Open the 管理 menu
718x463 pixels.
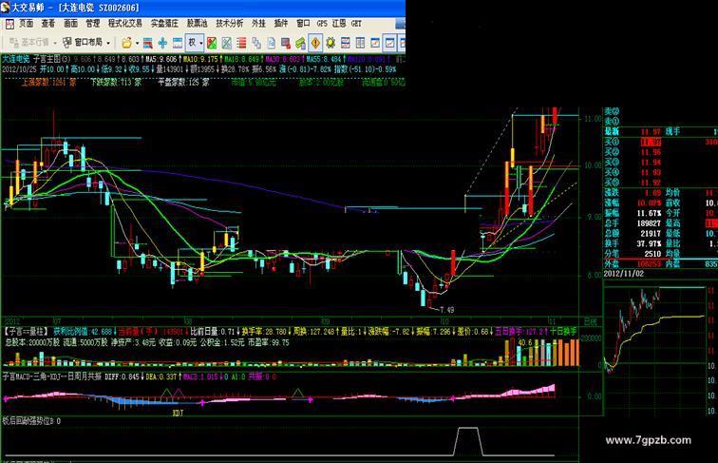(92, 24)
